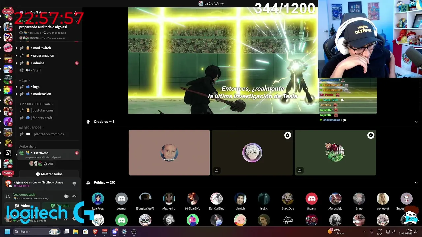This screenshot has height=237, width=422.
Task: Toggle the Vídeo camera button
Action: click(23, 206)
